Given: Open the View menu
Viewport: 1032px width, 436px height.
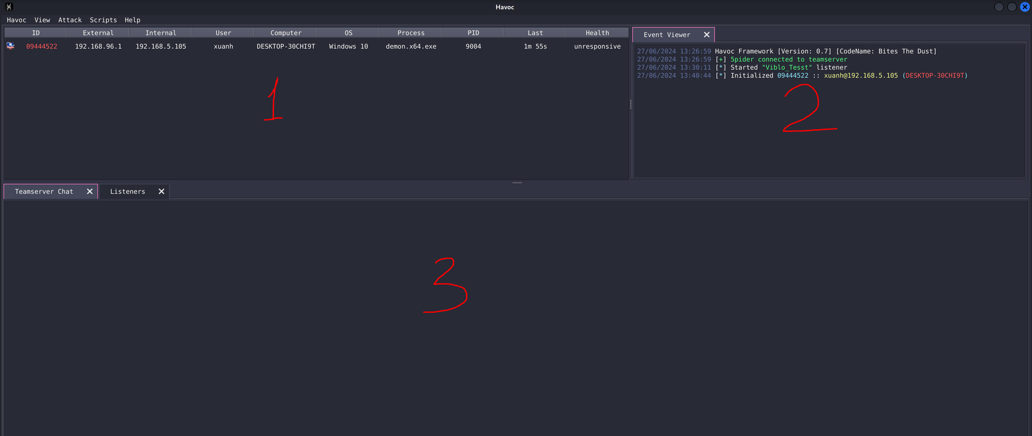Looking at the screenshot, I should pyautogui.click(x=42, y=20).
